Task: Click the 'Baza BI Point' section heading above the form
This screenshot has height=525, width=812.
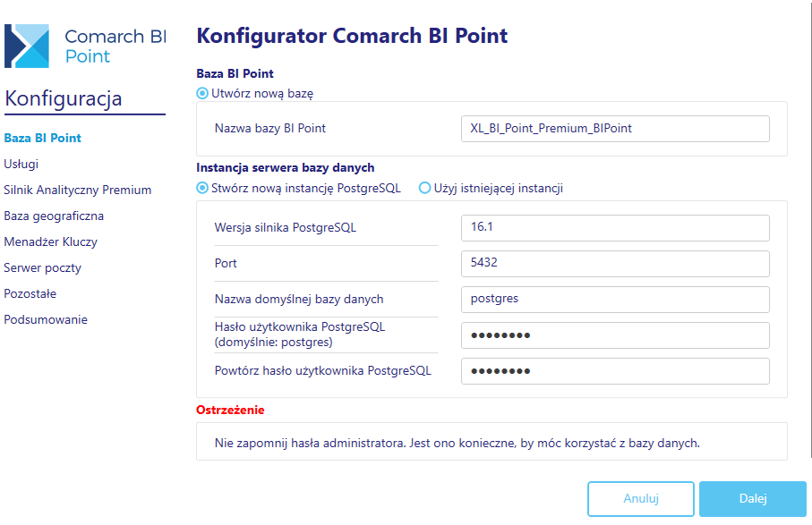Action: [x=235, y=73]
